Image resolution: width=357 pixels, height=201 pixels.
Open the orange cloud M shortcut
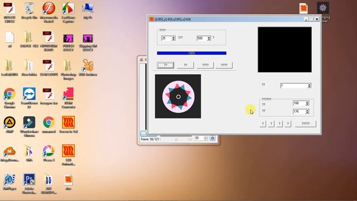point(9,151)
